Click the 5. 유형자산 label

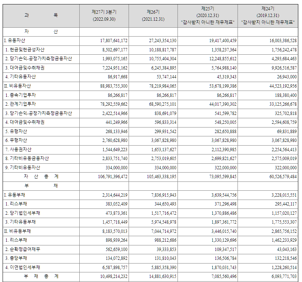coord(16,132)
